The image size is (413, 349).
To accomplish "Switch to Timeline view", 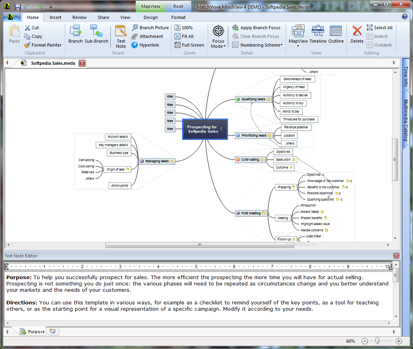I will (318, 34).
